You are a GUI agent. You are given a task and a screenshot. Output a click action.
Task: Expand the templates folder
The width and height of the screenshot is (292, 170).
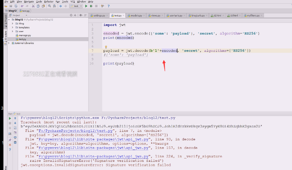[x=13, y=27]
